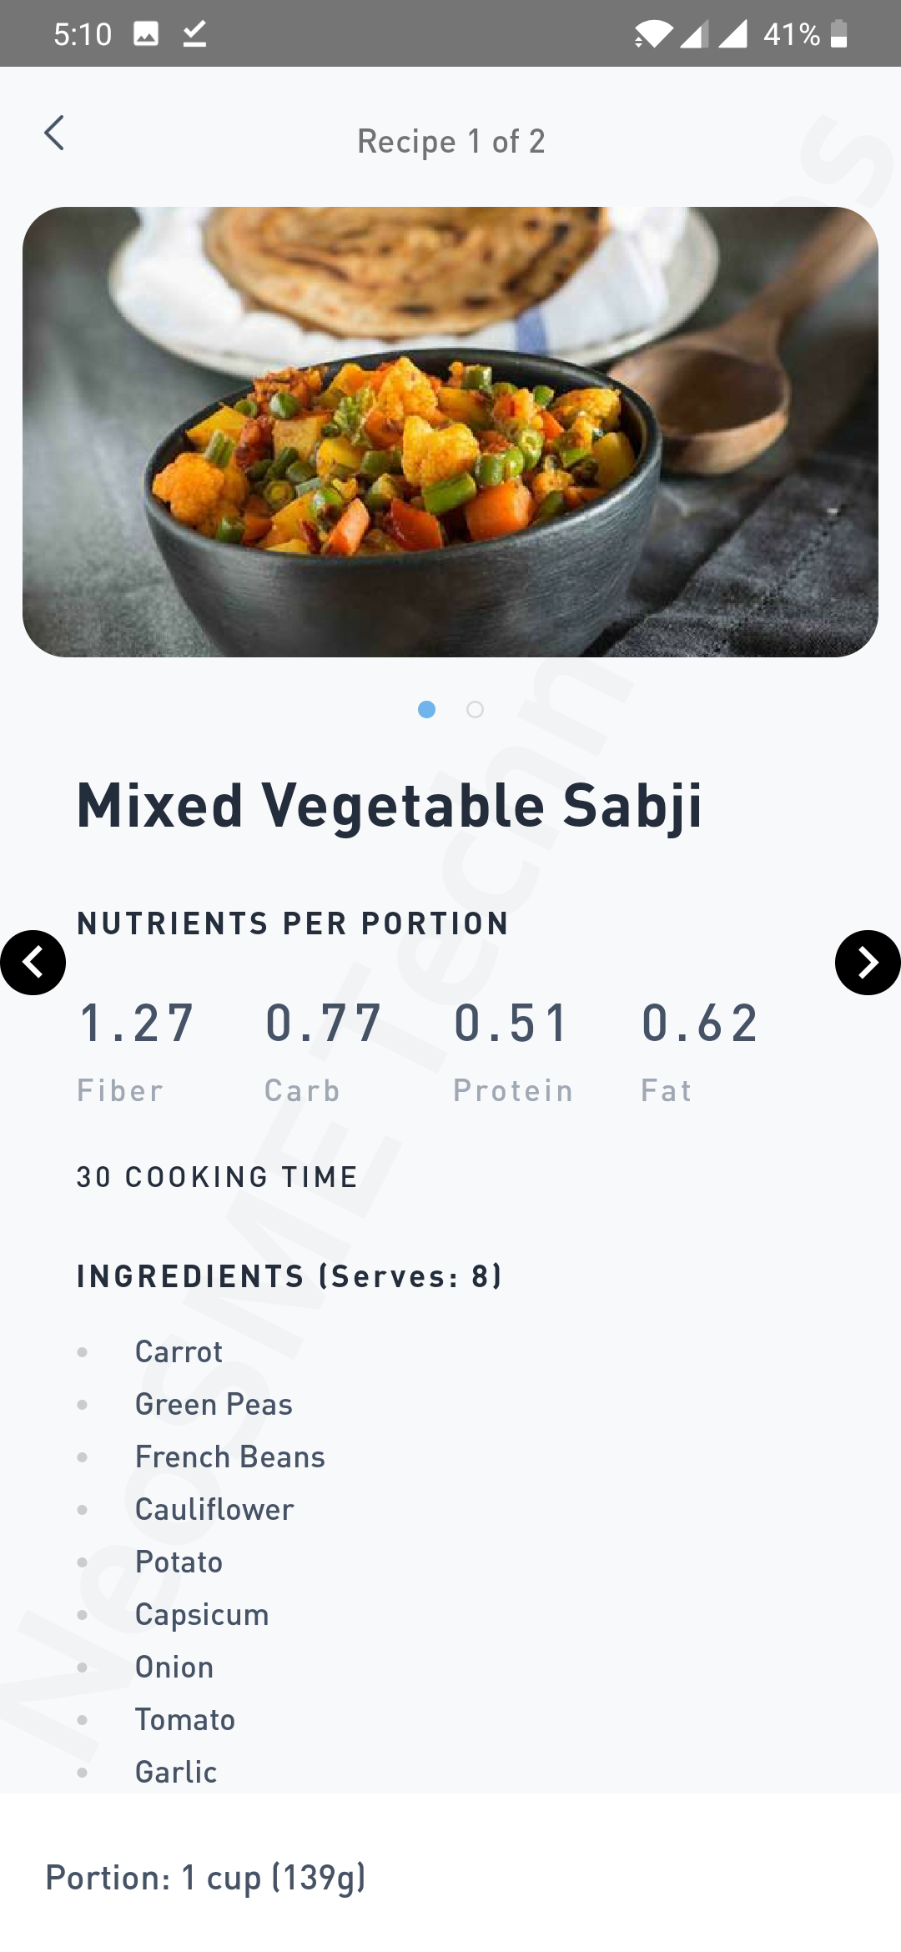The width and height of the screenshot is (901, 1952).
Task: Tap the Fiber value 1.27
Action: pos(136,1024)
